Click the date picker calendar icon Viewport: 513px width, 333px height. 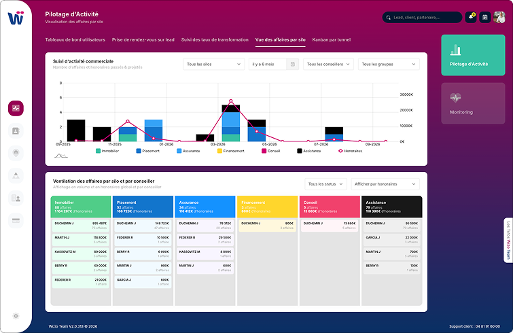[292, 65]
